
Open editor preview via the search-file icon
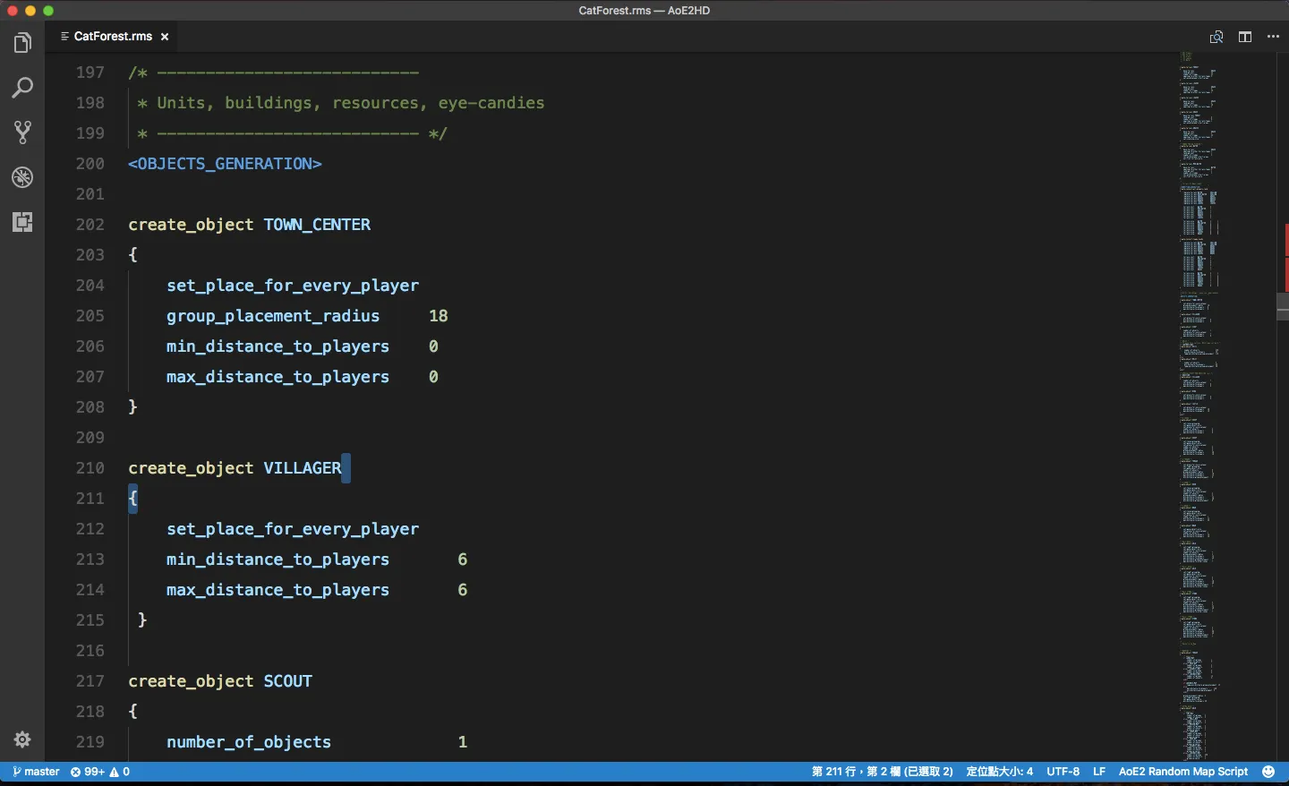1216,37
